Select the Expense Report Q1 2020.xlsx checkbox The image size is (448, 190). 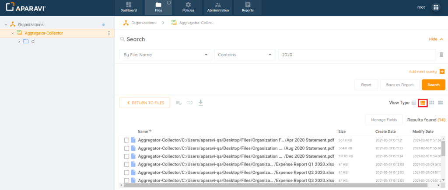click(126, 164)
